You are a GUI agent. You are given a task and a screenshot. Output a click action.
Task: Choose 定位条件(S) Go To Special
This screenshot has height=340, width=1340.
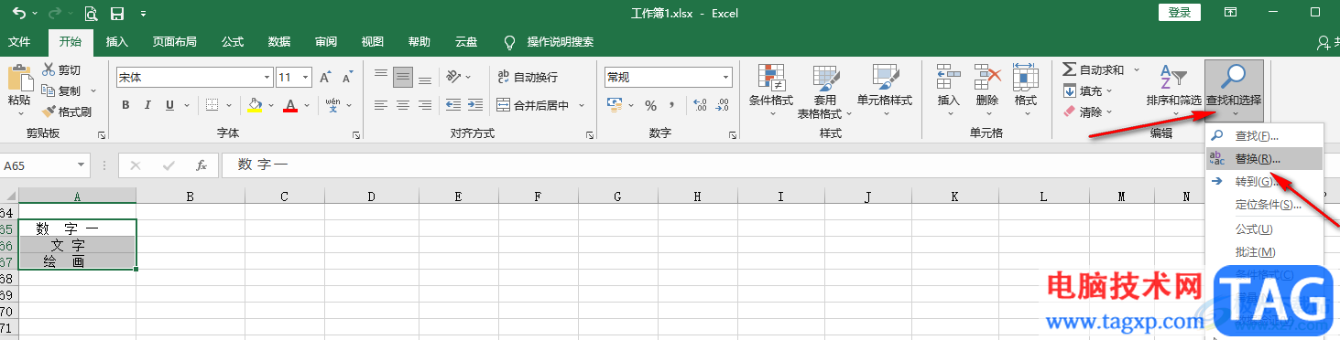pyautogui.click(x=1264, y=204)
